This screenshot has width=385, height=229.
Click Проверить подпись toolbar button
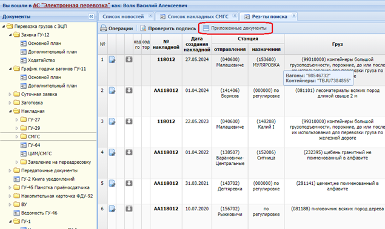[x=168, y=28]
